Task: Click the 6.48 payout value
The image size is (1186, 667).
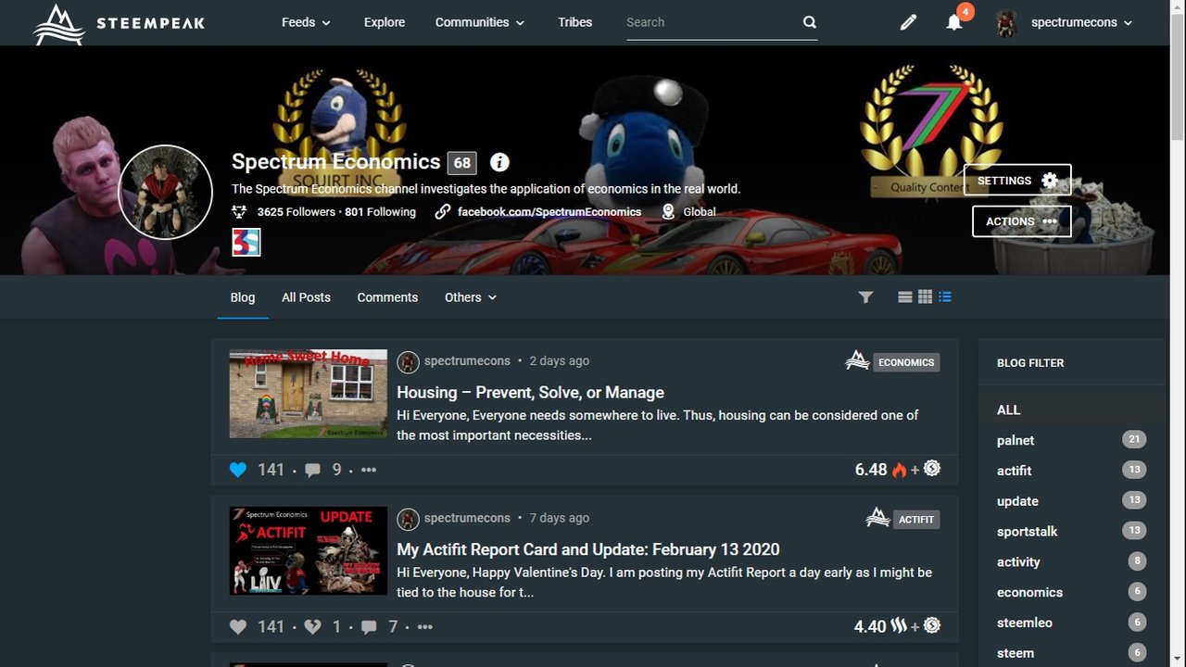Action: point(871,470)
